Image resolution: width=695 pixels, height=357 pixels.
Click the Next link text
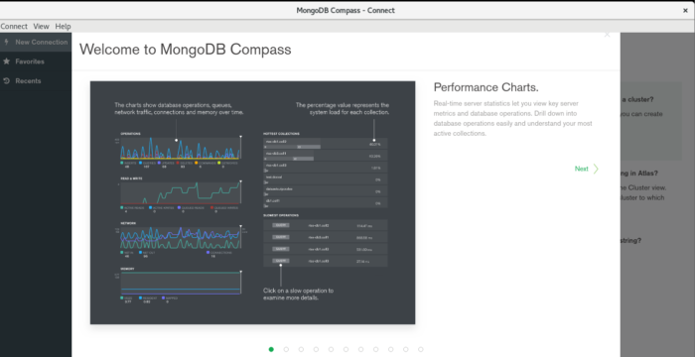[582, 169]
